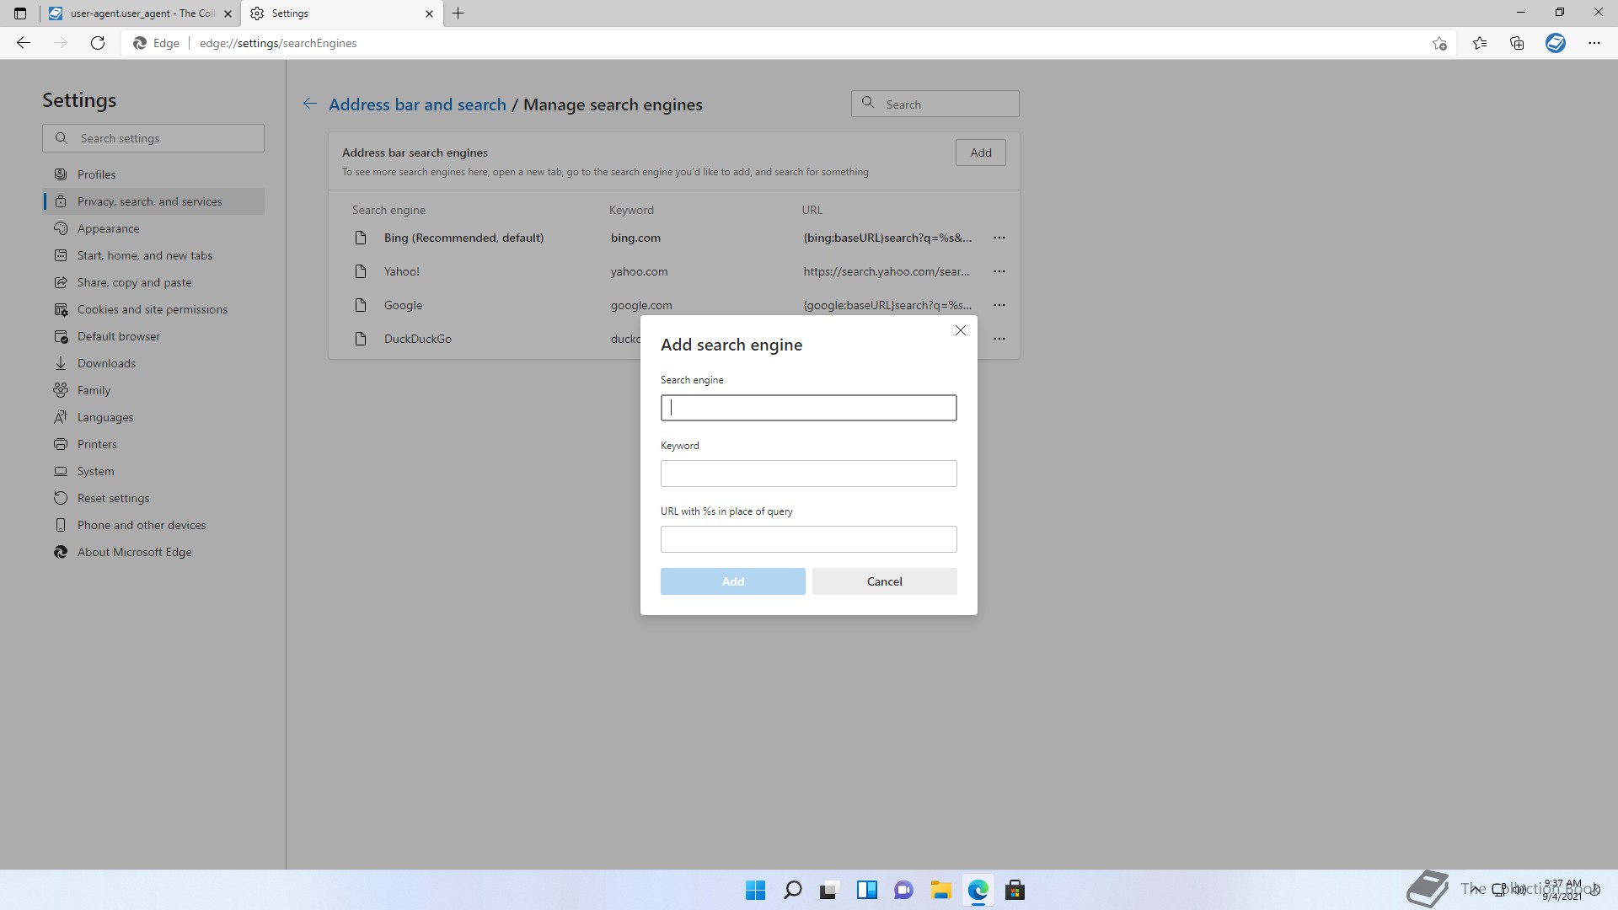Click the Google page icon
1618x910 pixels.
pos(361,305)
